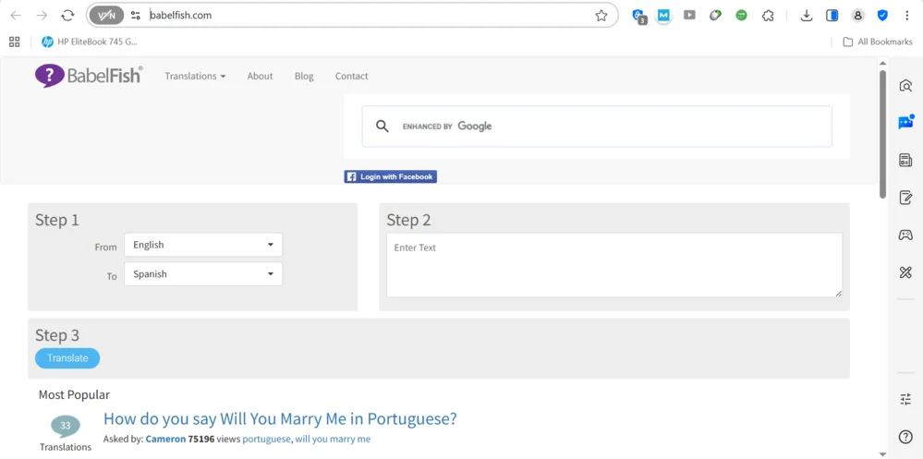Click the Enter Text translation box

pos(613,265)
